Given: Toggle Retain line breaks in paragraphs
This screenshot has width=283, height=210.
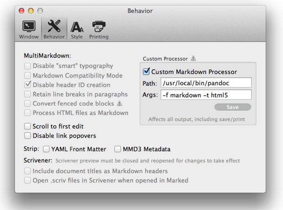Looking at the screenshot, I should [27, 94].
